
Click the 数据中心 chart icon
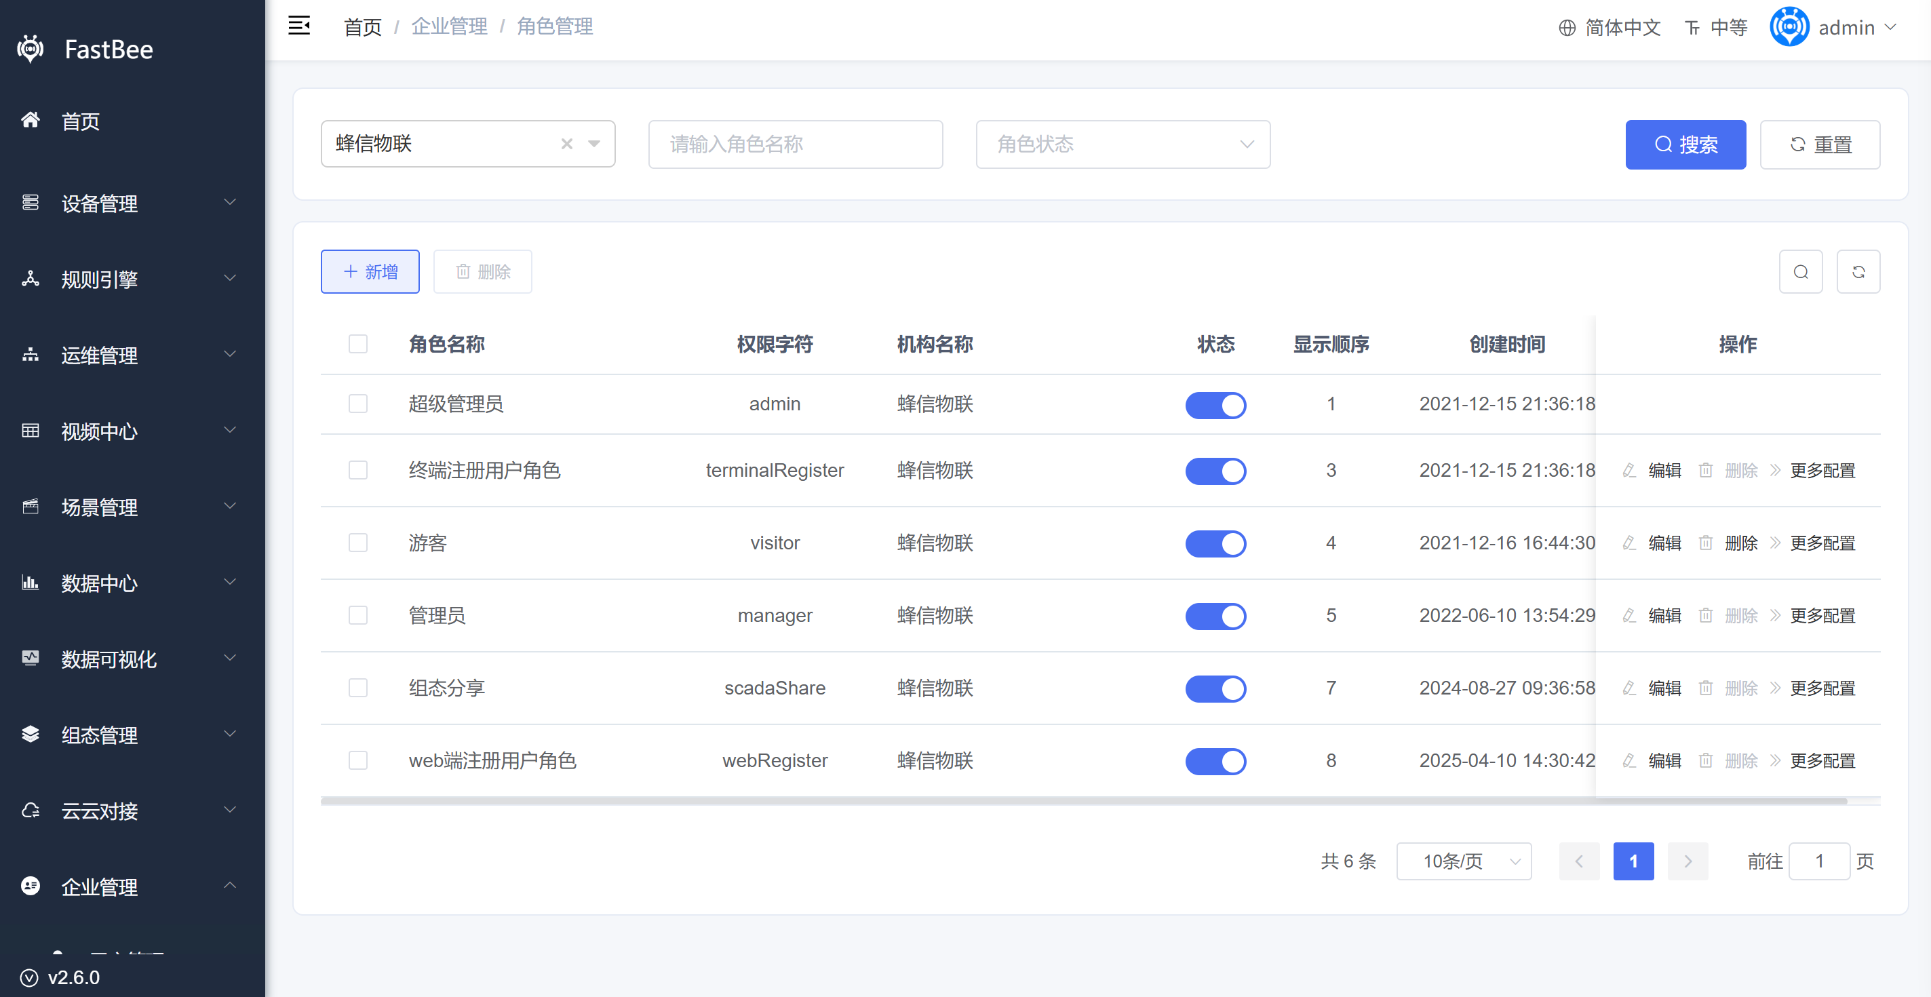(x=30, y=583)
